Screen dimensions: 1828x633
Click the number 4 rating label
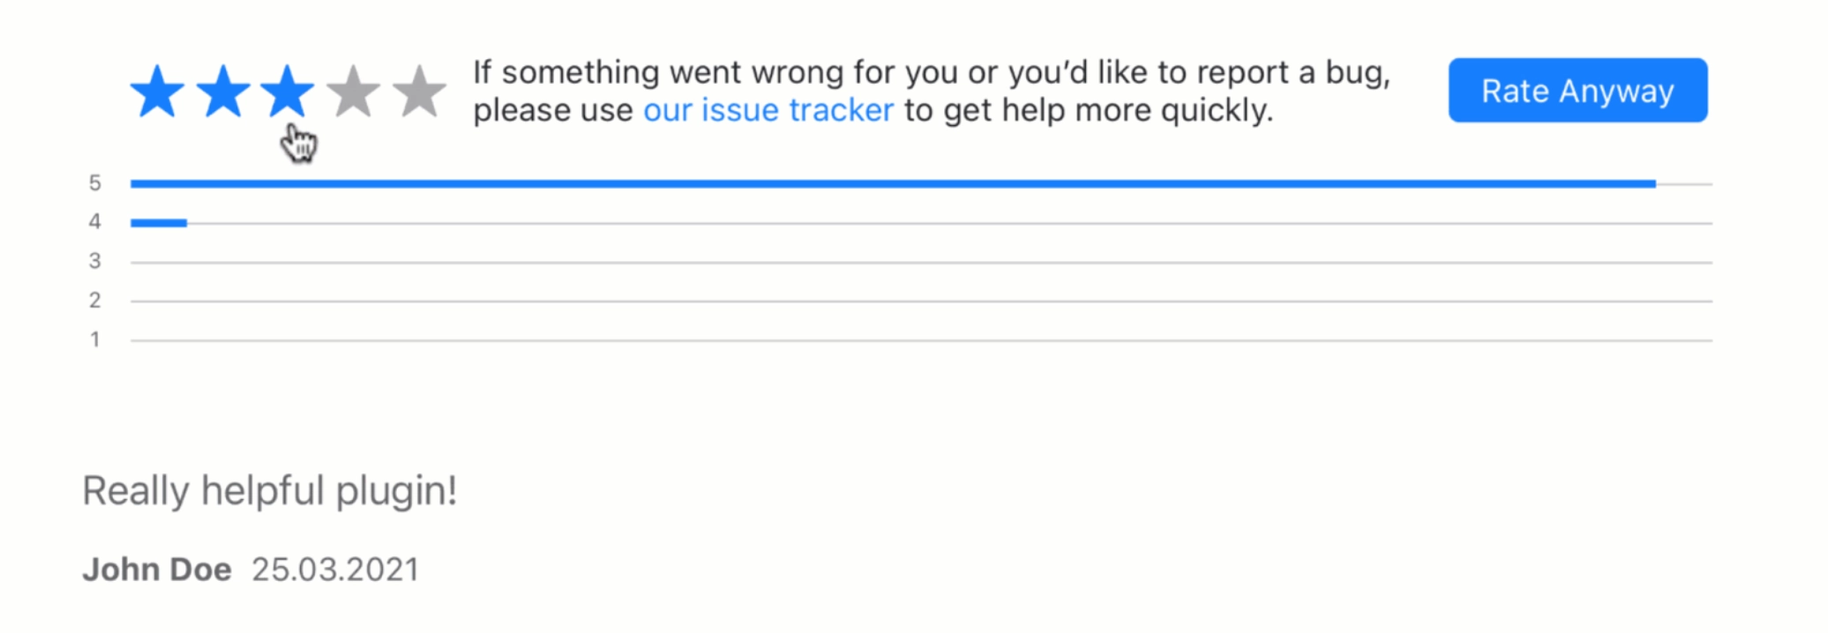click(94, 221)
